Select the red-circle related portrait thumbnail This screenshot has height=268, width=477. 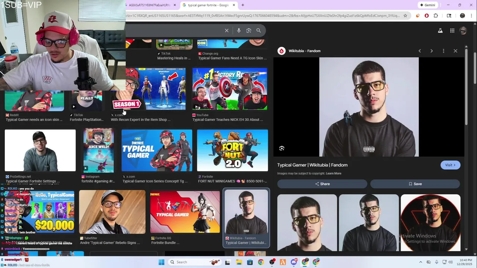(430, 223)
